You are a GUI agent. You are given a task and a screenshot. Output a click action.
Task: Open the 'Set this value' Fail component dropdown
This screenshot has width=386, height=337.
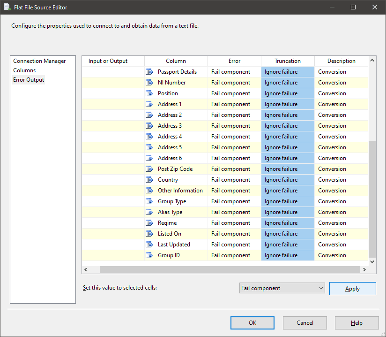point(282,288)
